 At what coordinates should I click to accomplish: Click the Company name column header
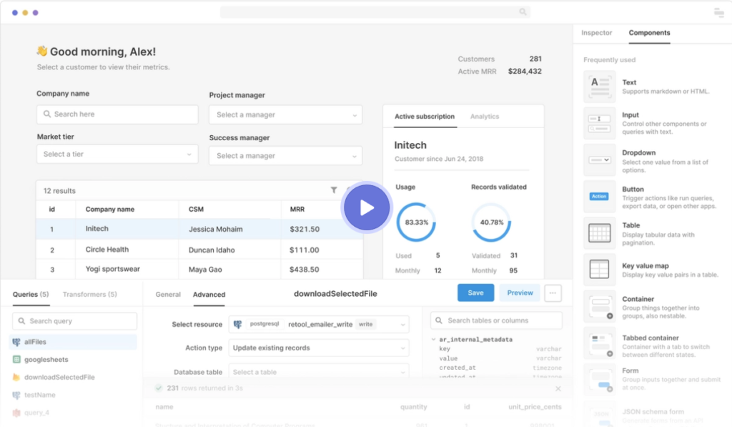click(109, 210)
